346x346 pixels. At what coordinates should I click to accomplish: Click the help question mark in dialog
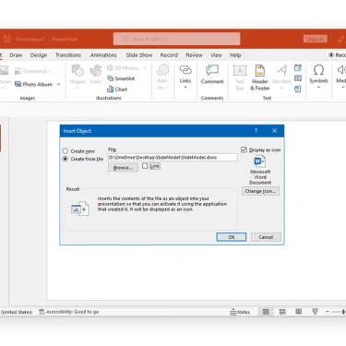[256, 131]
